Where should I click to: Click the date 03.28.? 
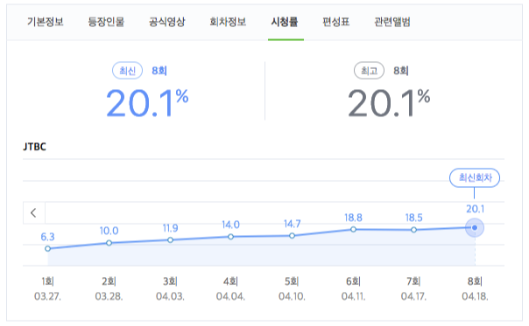click(109, 296)
